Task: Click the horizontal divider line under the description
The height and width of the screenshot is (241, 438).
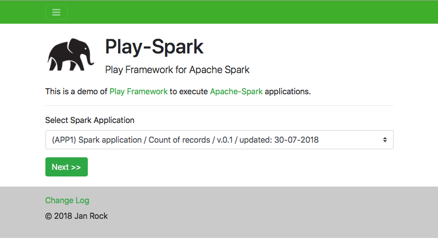Action: tap(219, 106)
